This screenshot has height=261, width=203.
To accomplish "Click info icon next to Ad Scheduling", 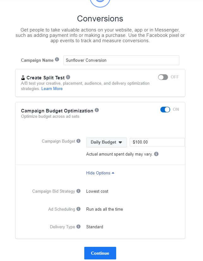I will [x=79, y=209].
